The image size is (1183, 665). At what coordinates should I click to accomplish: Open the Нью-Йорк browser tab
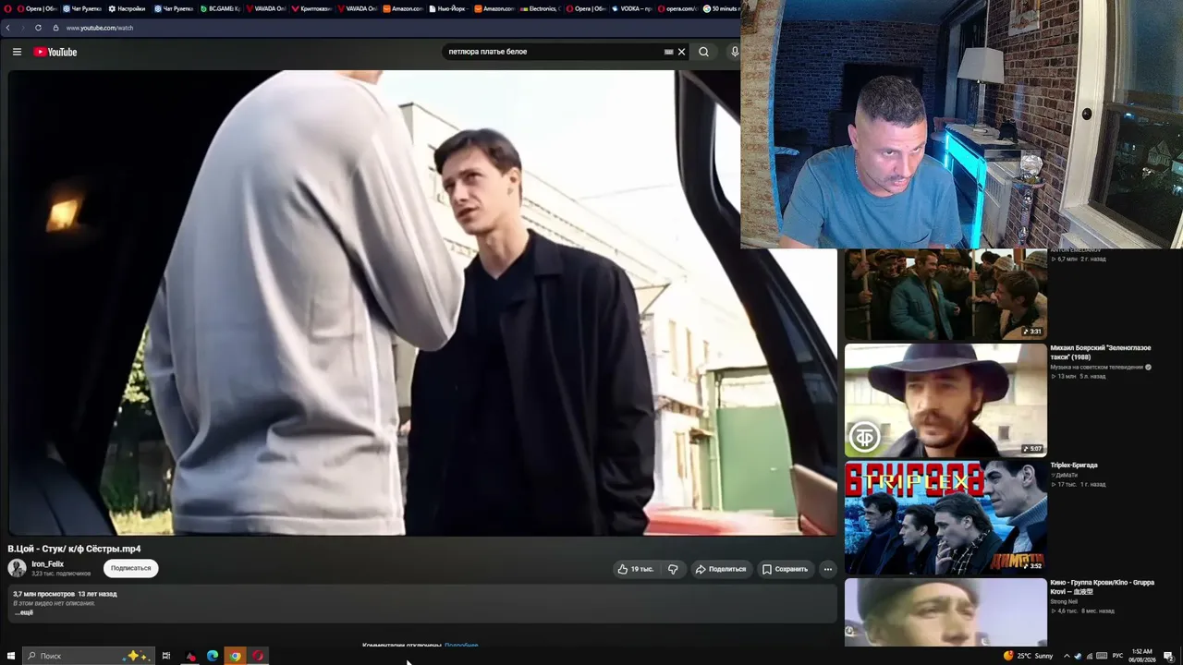pyautogui.click(x=447, y=8)
